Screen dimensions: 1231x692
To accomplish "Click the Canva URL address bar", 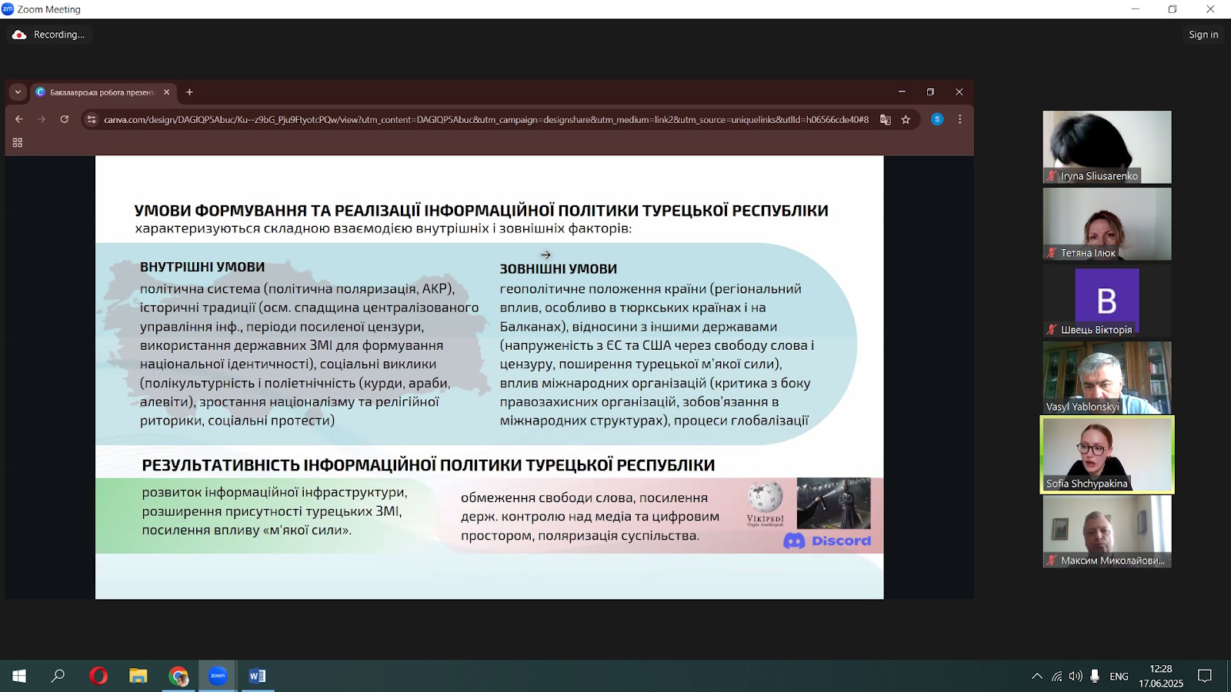I will [485, 119].
